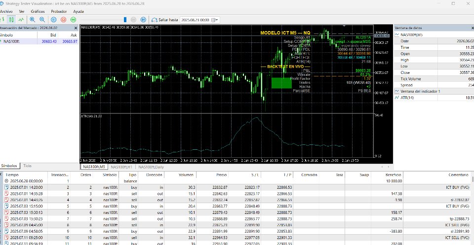This screenshot has height=245, width=474.
Task: Click Saltar hasta button label
Action: point(168,20)
